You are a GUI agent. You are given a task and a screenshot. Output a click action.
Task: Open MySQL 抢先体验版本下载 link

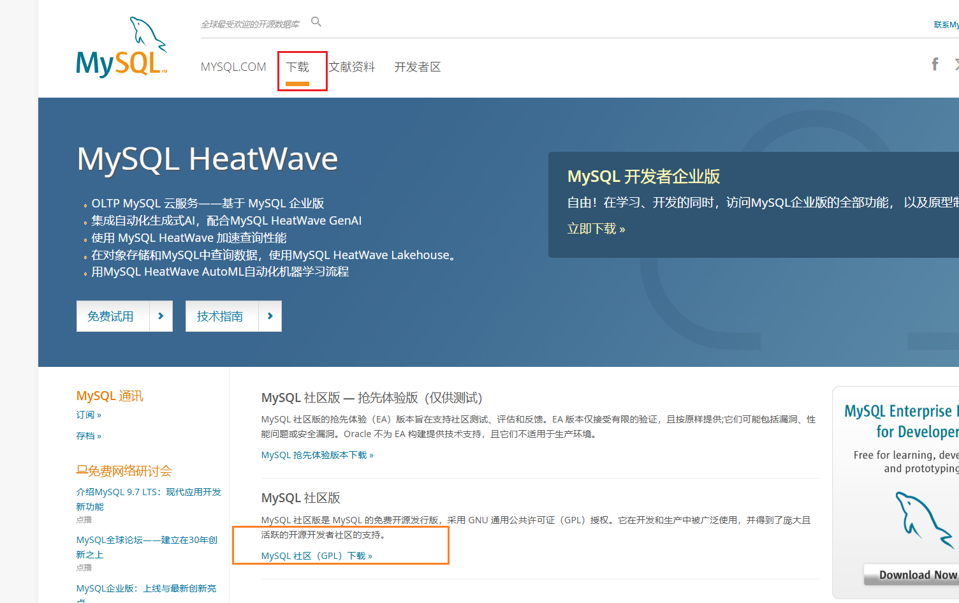pyautogui.click(x=318, y=455)
